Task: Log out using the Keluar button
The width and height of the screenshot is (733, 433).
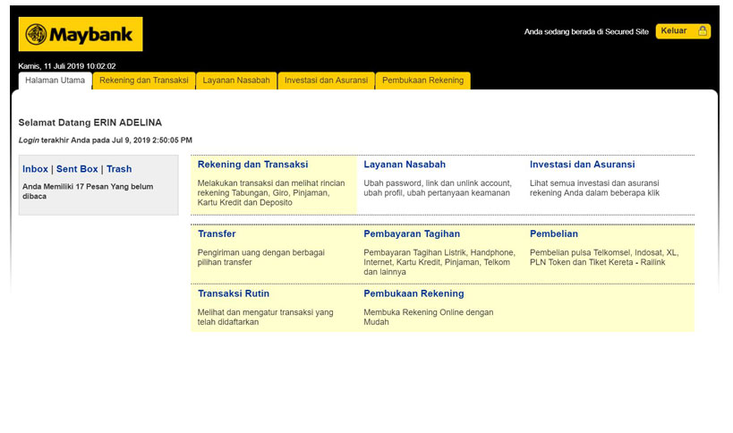Action: (683, 30)
